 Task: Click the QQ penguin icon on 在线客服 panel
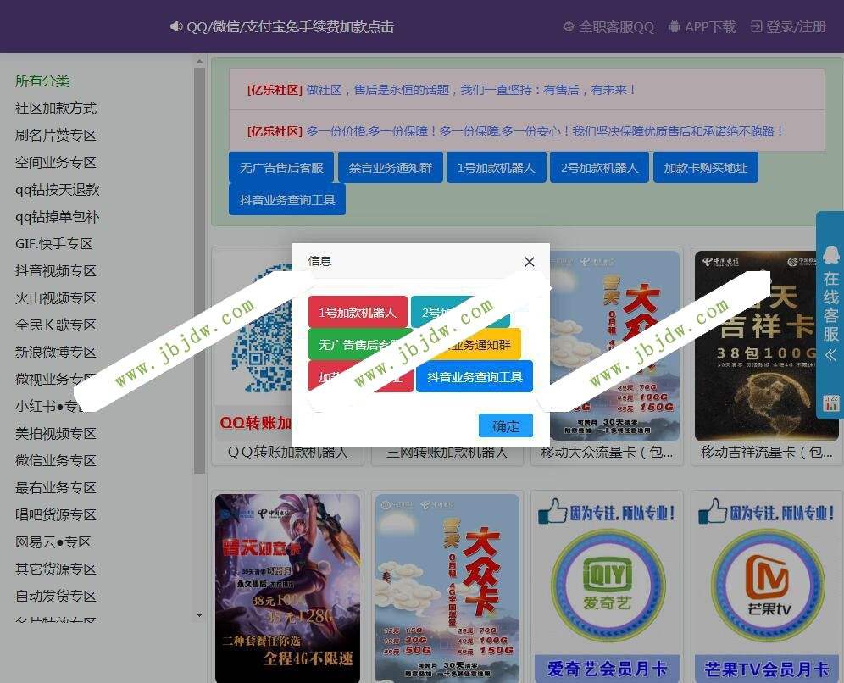[x=830, y=251]
